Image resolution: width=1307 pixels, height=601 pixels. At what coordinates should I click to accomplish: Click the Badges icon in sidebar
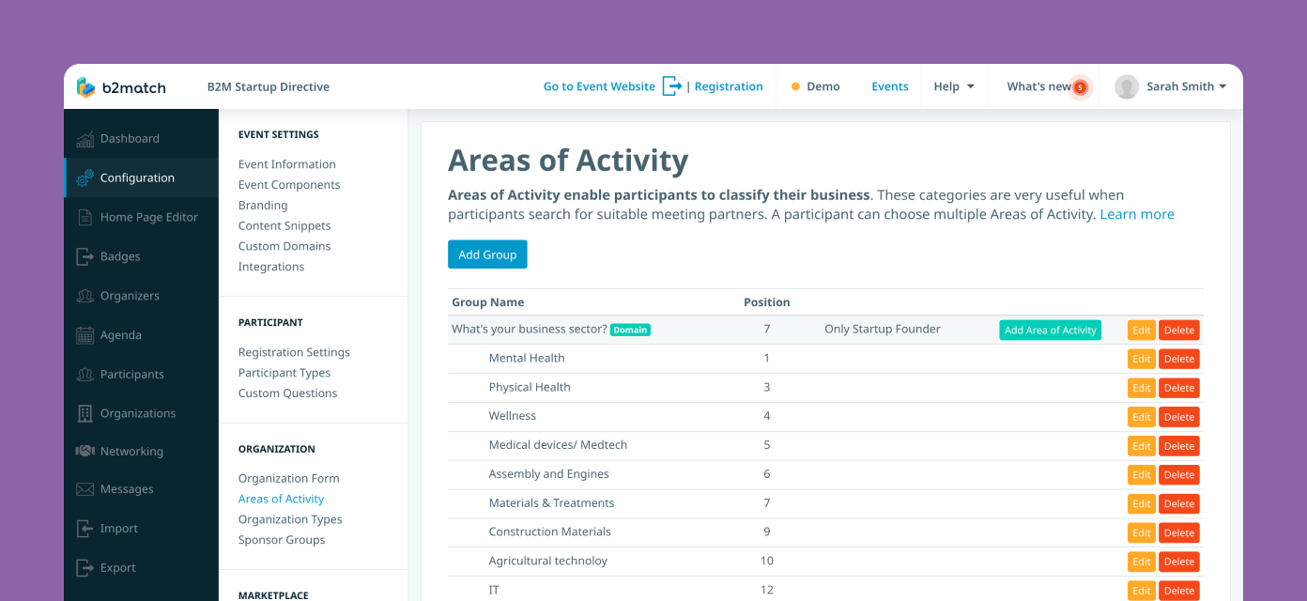(85, 256)
